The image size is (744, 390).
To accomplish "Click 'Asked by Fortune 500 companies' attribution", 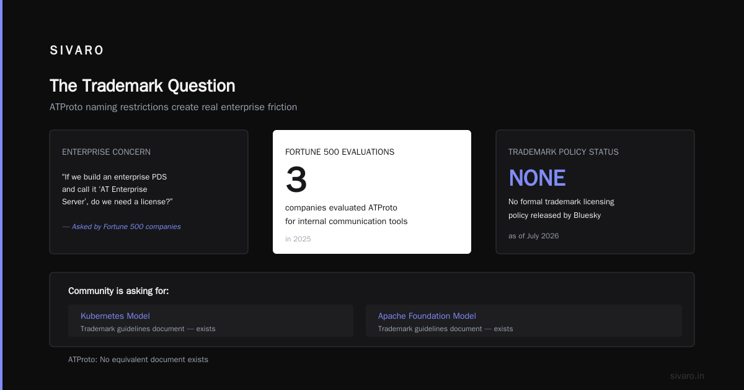I will (122, 227).
